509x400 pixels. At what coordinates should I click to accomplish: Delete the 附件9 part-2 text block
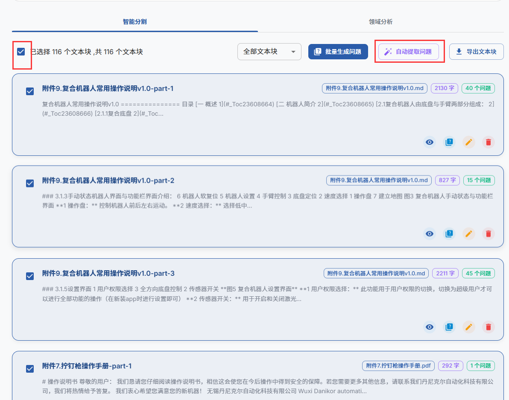(x=488, y=234)
